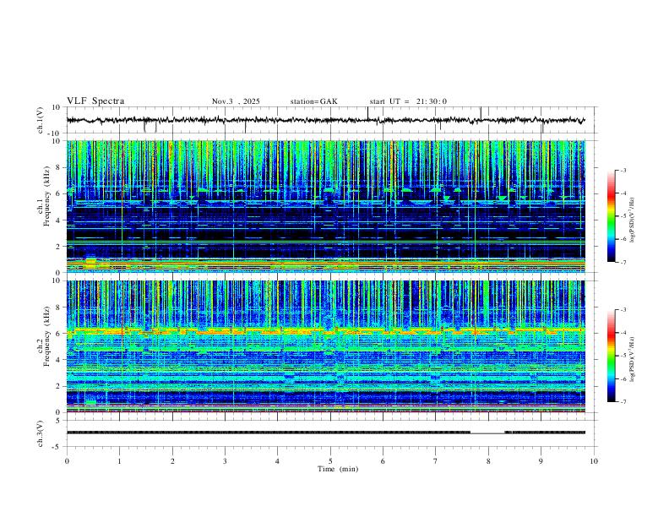Click time axis tick label "7"
This screenshot has height=517, width=669.
pyautogui.click(x=436, y=461)
